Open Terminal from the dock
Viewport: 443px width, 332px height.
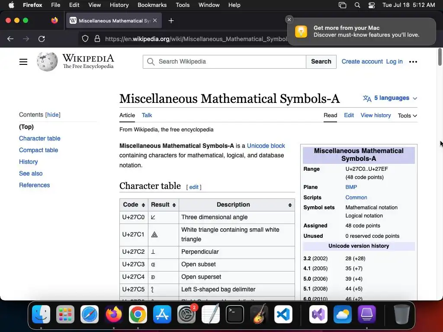[x=235, y=314]
